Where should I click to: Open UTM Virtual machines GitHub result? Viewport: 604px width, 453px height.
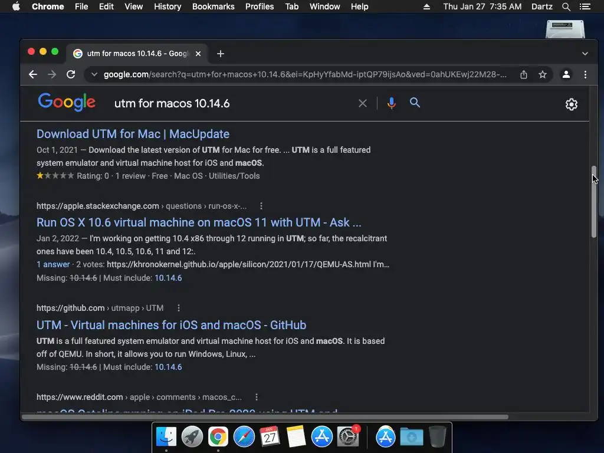(172, 325)
